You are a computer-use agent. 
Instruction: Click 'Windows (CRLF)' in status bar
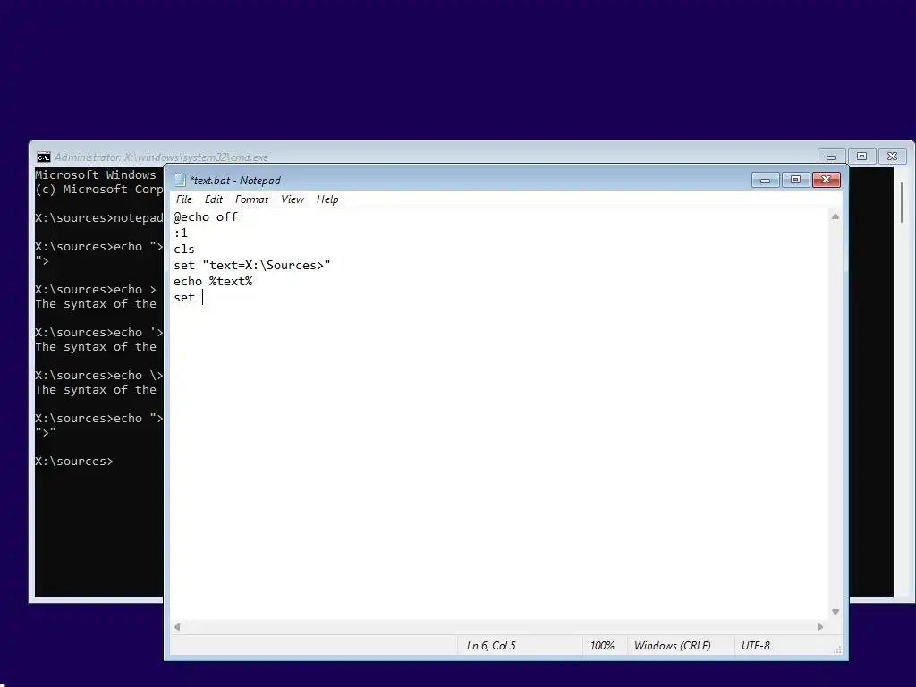coord(673,646)
